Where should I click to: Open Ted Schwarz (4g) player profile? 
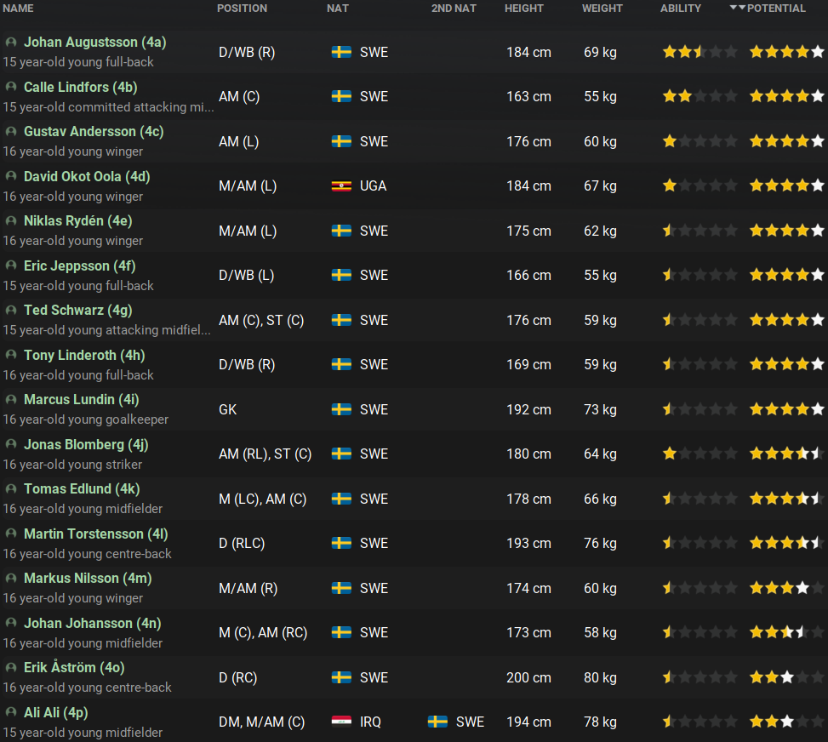78,310
